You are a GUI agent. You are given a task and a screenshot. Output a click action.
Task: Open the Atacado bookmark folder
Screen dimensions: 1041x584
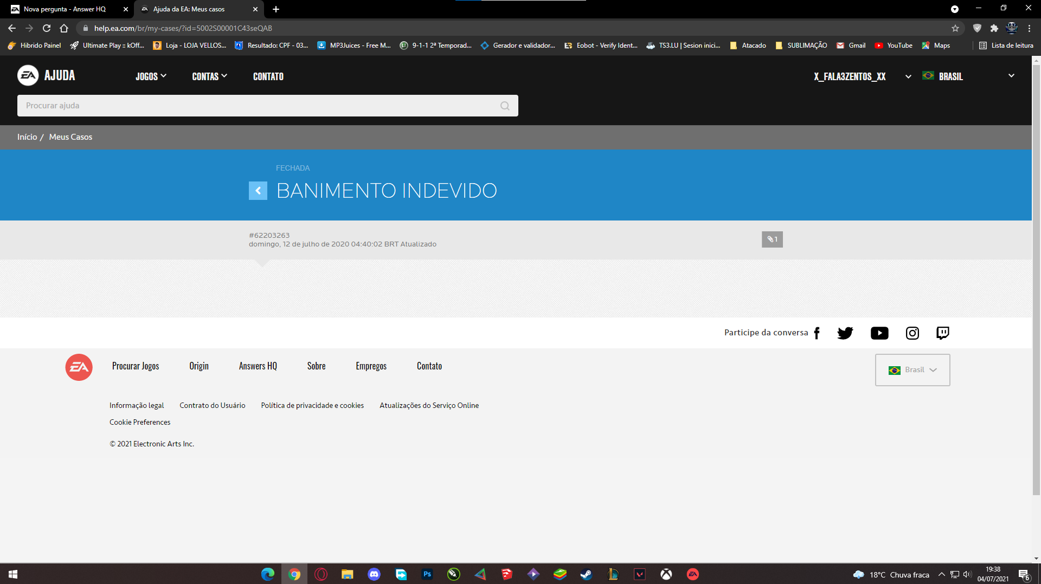748,46
